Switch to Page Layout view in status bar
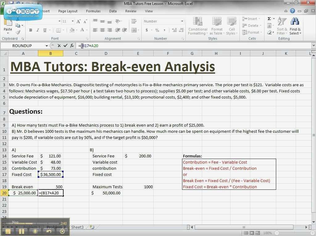This screenshot has height=236, width=316. tap(252, 233)
